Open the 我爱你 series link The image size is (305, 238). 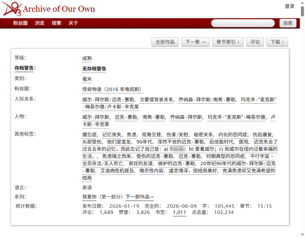click(89, 197)
